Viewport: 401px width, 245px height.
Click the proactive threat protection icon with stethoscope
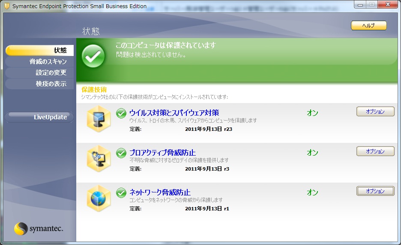tap(99, 159)
